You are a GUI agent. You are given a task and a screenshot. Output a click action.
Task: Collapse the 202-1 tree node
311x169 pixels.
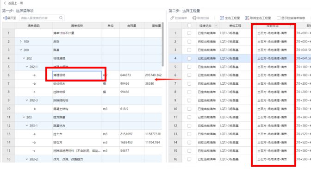[x=27, y=67]
